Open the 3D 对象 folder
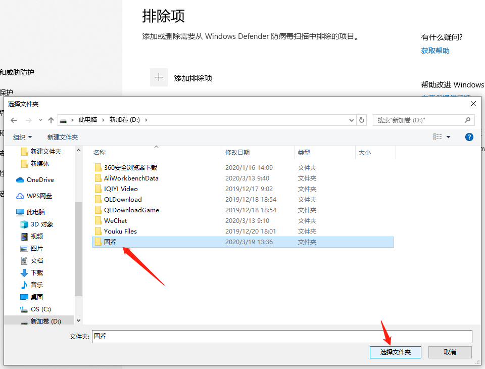 point(41,224)
